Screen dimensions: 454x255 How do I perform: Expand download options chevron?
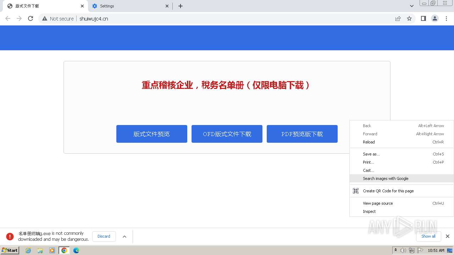click(124, 236)
